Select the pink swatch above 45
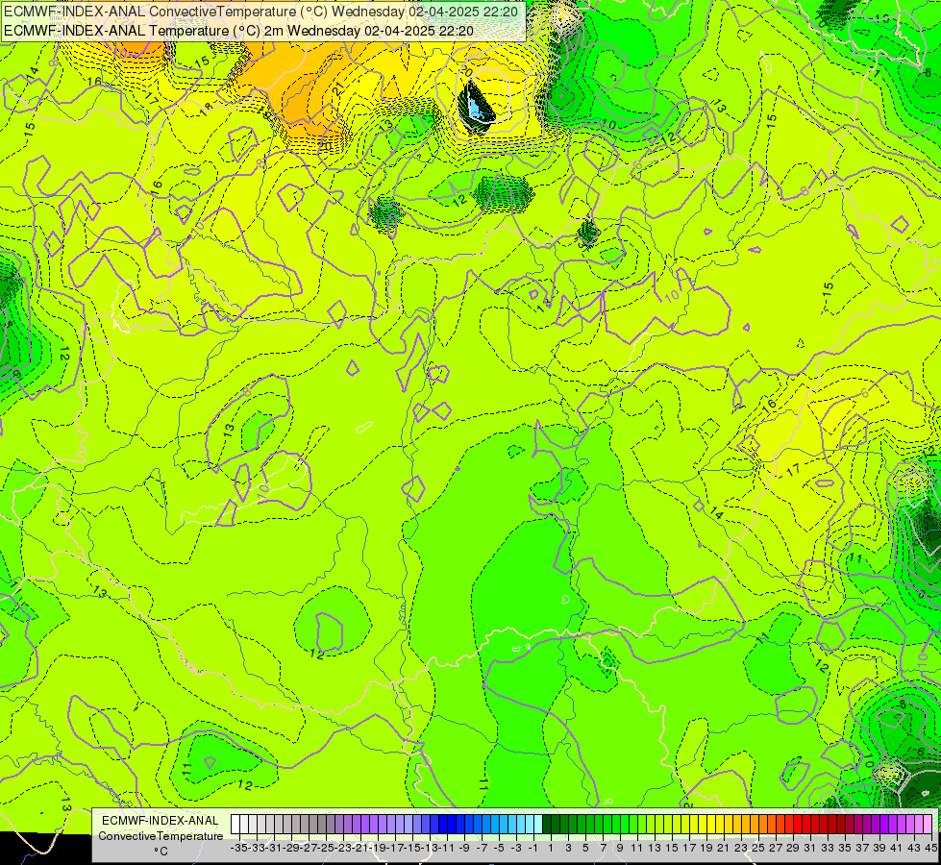 928,825
